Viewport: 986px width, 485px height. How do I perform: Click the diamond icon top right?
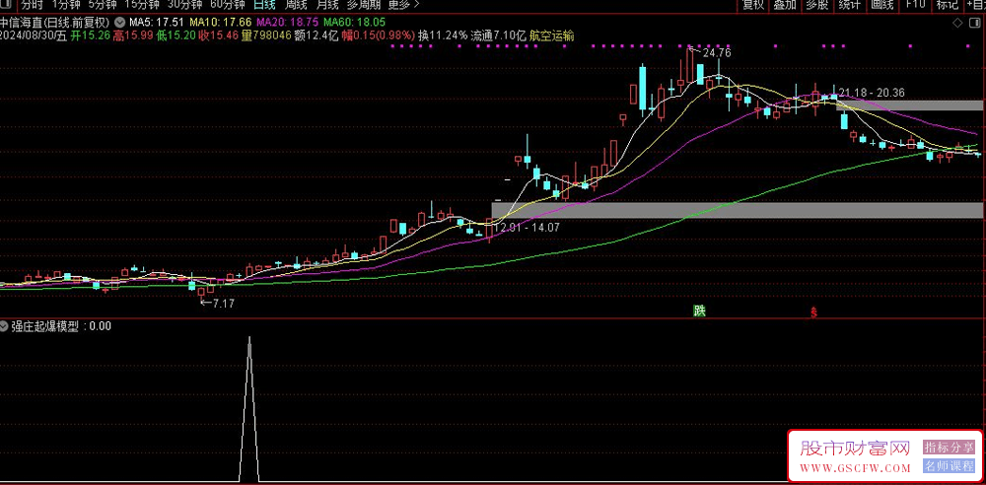pyautogui.click(x=958, y=24)
